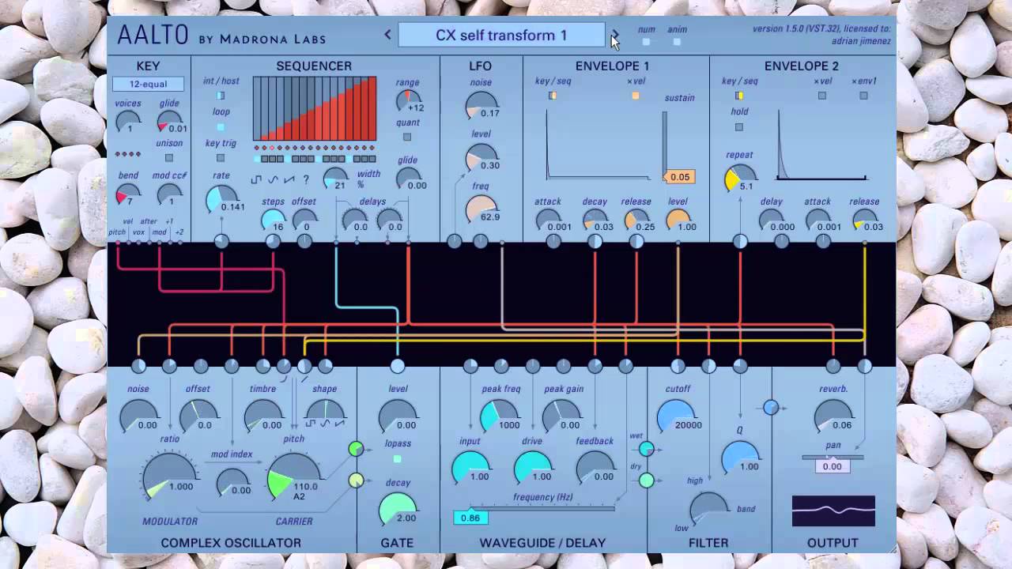
Task: Click the Envelope 2 repeat knob
Action: (740, 178)
